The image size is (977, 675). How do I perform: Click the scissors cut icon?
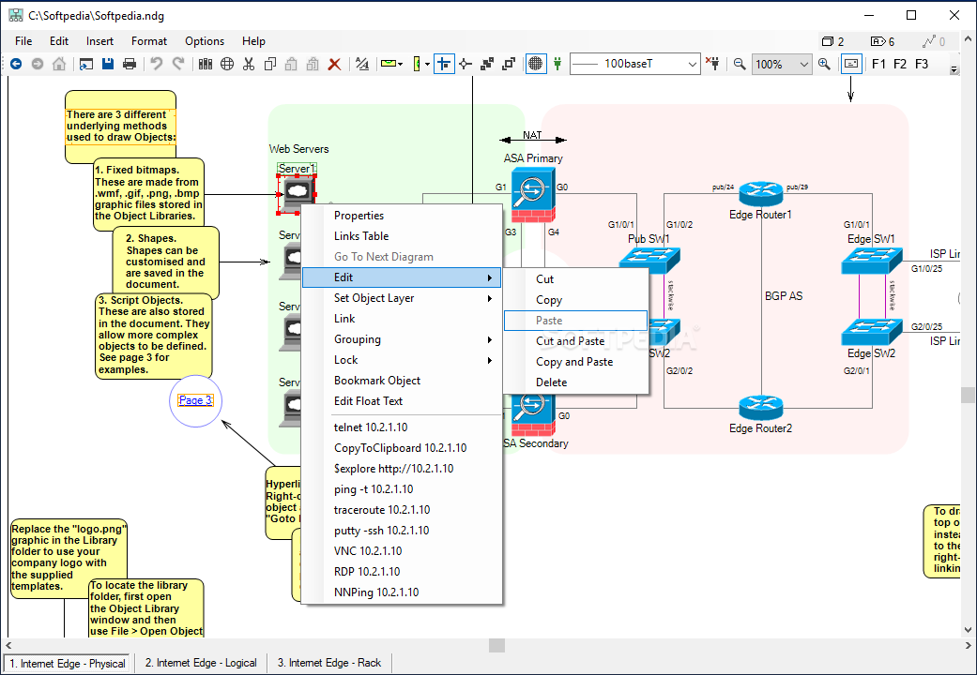pyautogui.click(x=249, y=64)
